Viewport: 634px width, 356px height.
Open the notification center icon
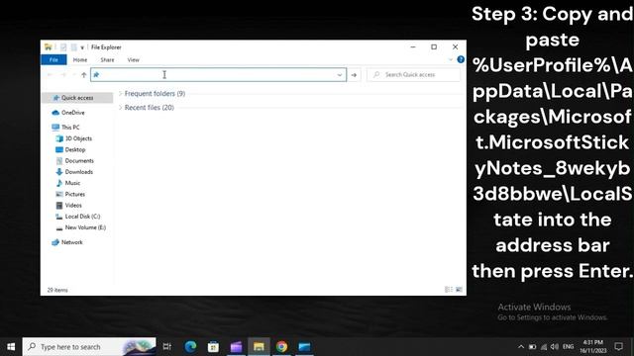(618, 347)
